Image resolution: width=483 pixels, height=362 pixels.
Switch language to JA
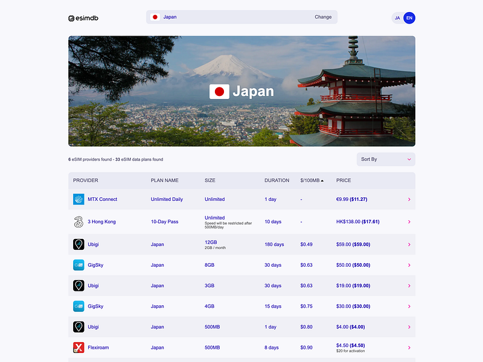397,18
